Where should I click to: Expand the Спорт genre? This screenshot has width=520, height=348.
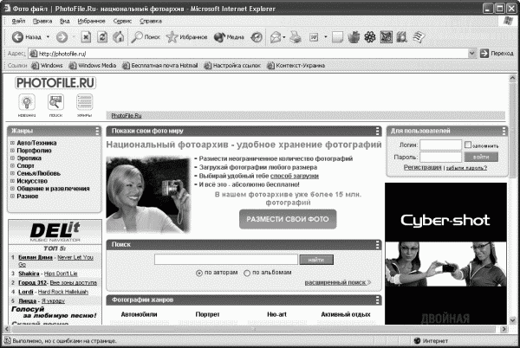pos(12,166)
